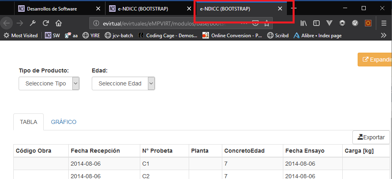Click the Exportar button
392x179 pixels.
371,137
